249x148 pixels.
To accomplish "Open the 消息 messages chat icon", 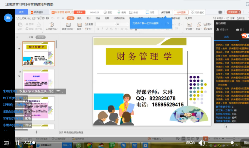I will (x=148, y=12).
